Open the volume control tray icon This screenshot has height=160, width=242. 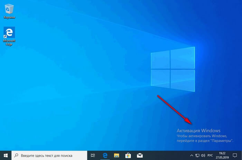pos(203,155)
